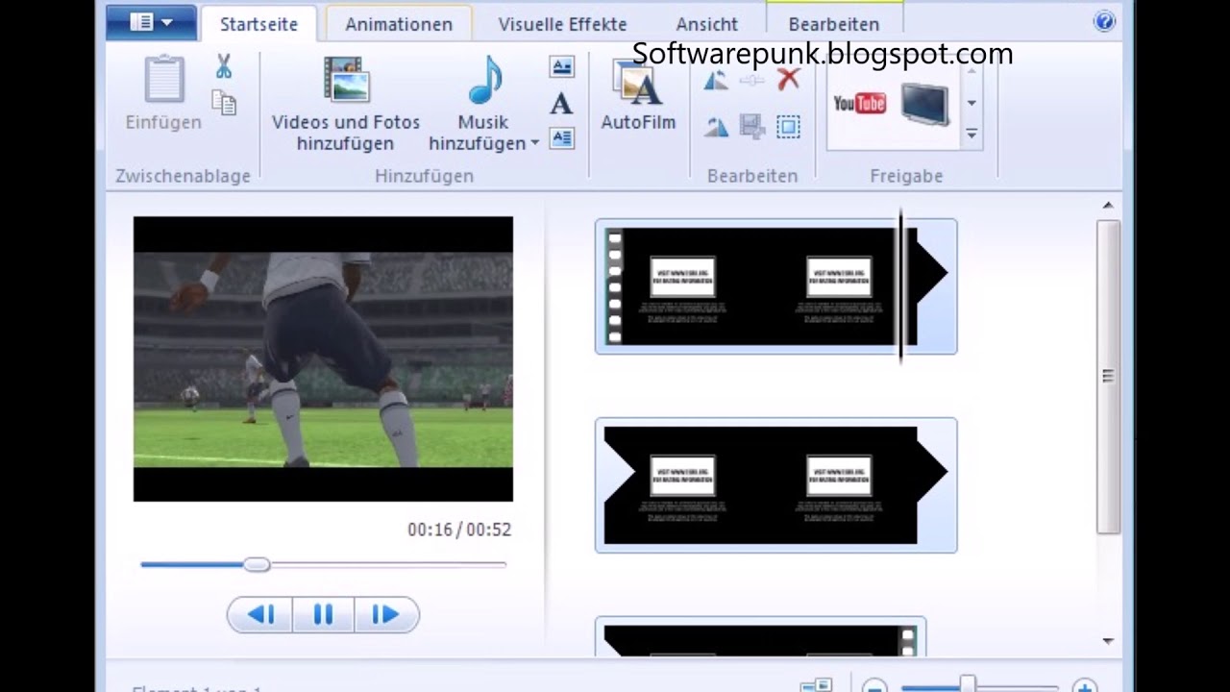This screenshot has width=1230, height=692.
Task: Click the greyed filmstrip add icon
Action: [751, 127]
